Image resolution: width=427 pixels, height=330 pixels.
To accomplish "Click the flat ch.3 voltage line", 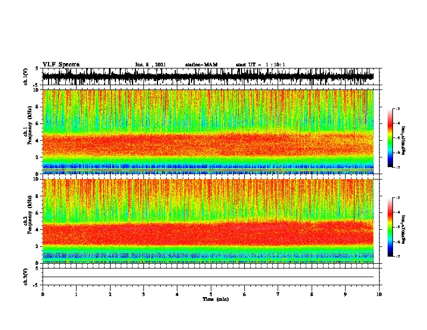I will [x=208, y=277].
